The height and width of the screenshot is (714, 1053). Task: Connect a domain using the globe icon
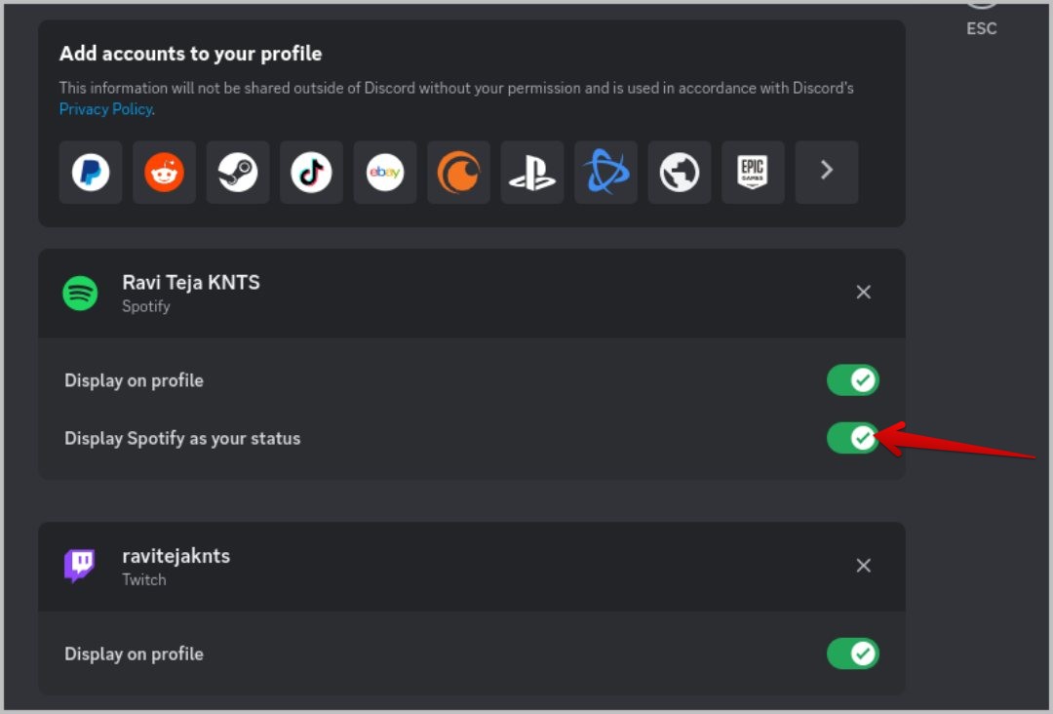point(680,173)
